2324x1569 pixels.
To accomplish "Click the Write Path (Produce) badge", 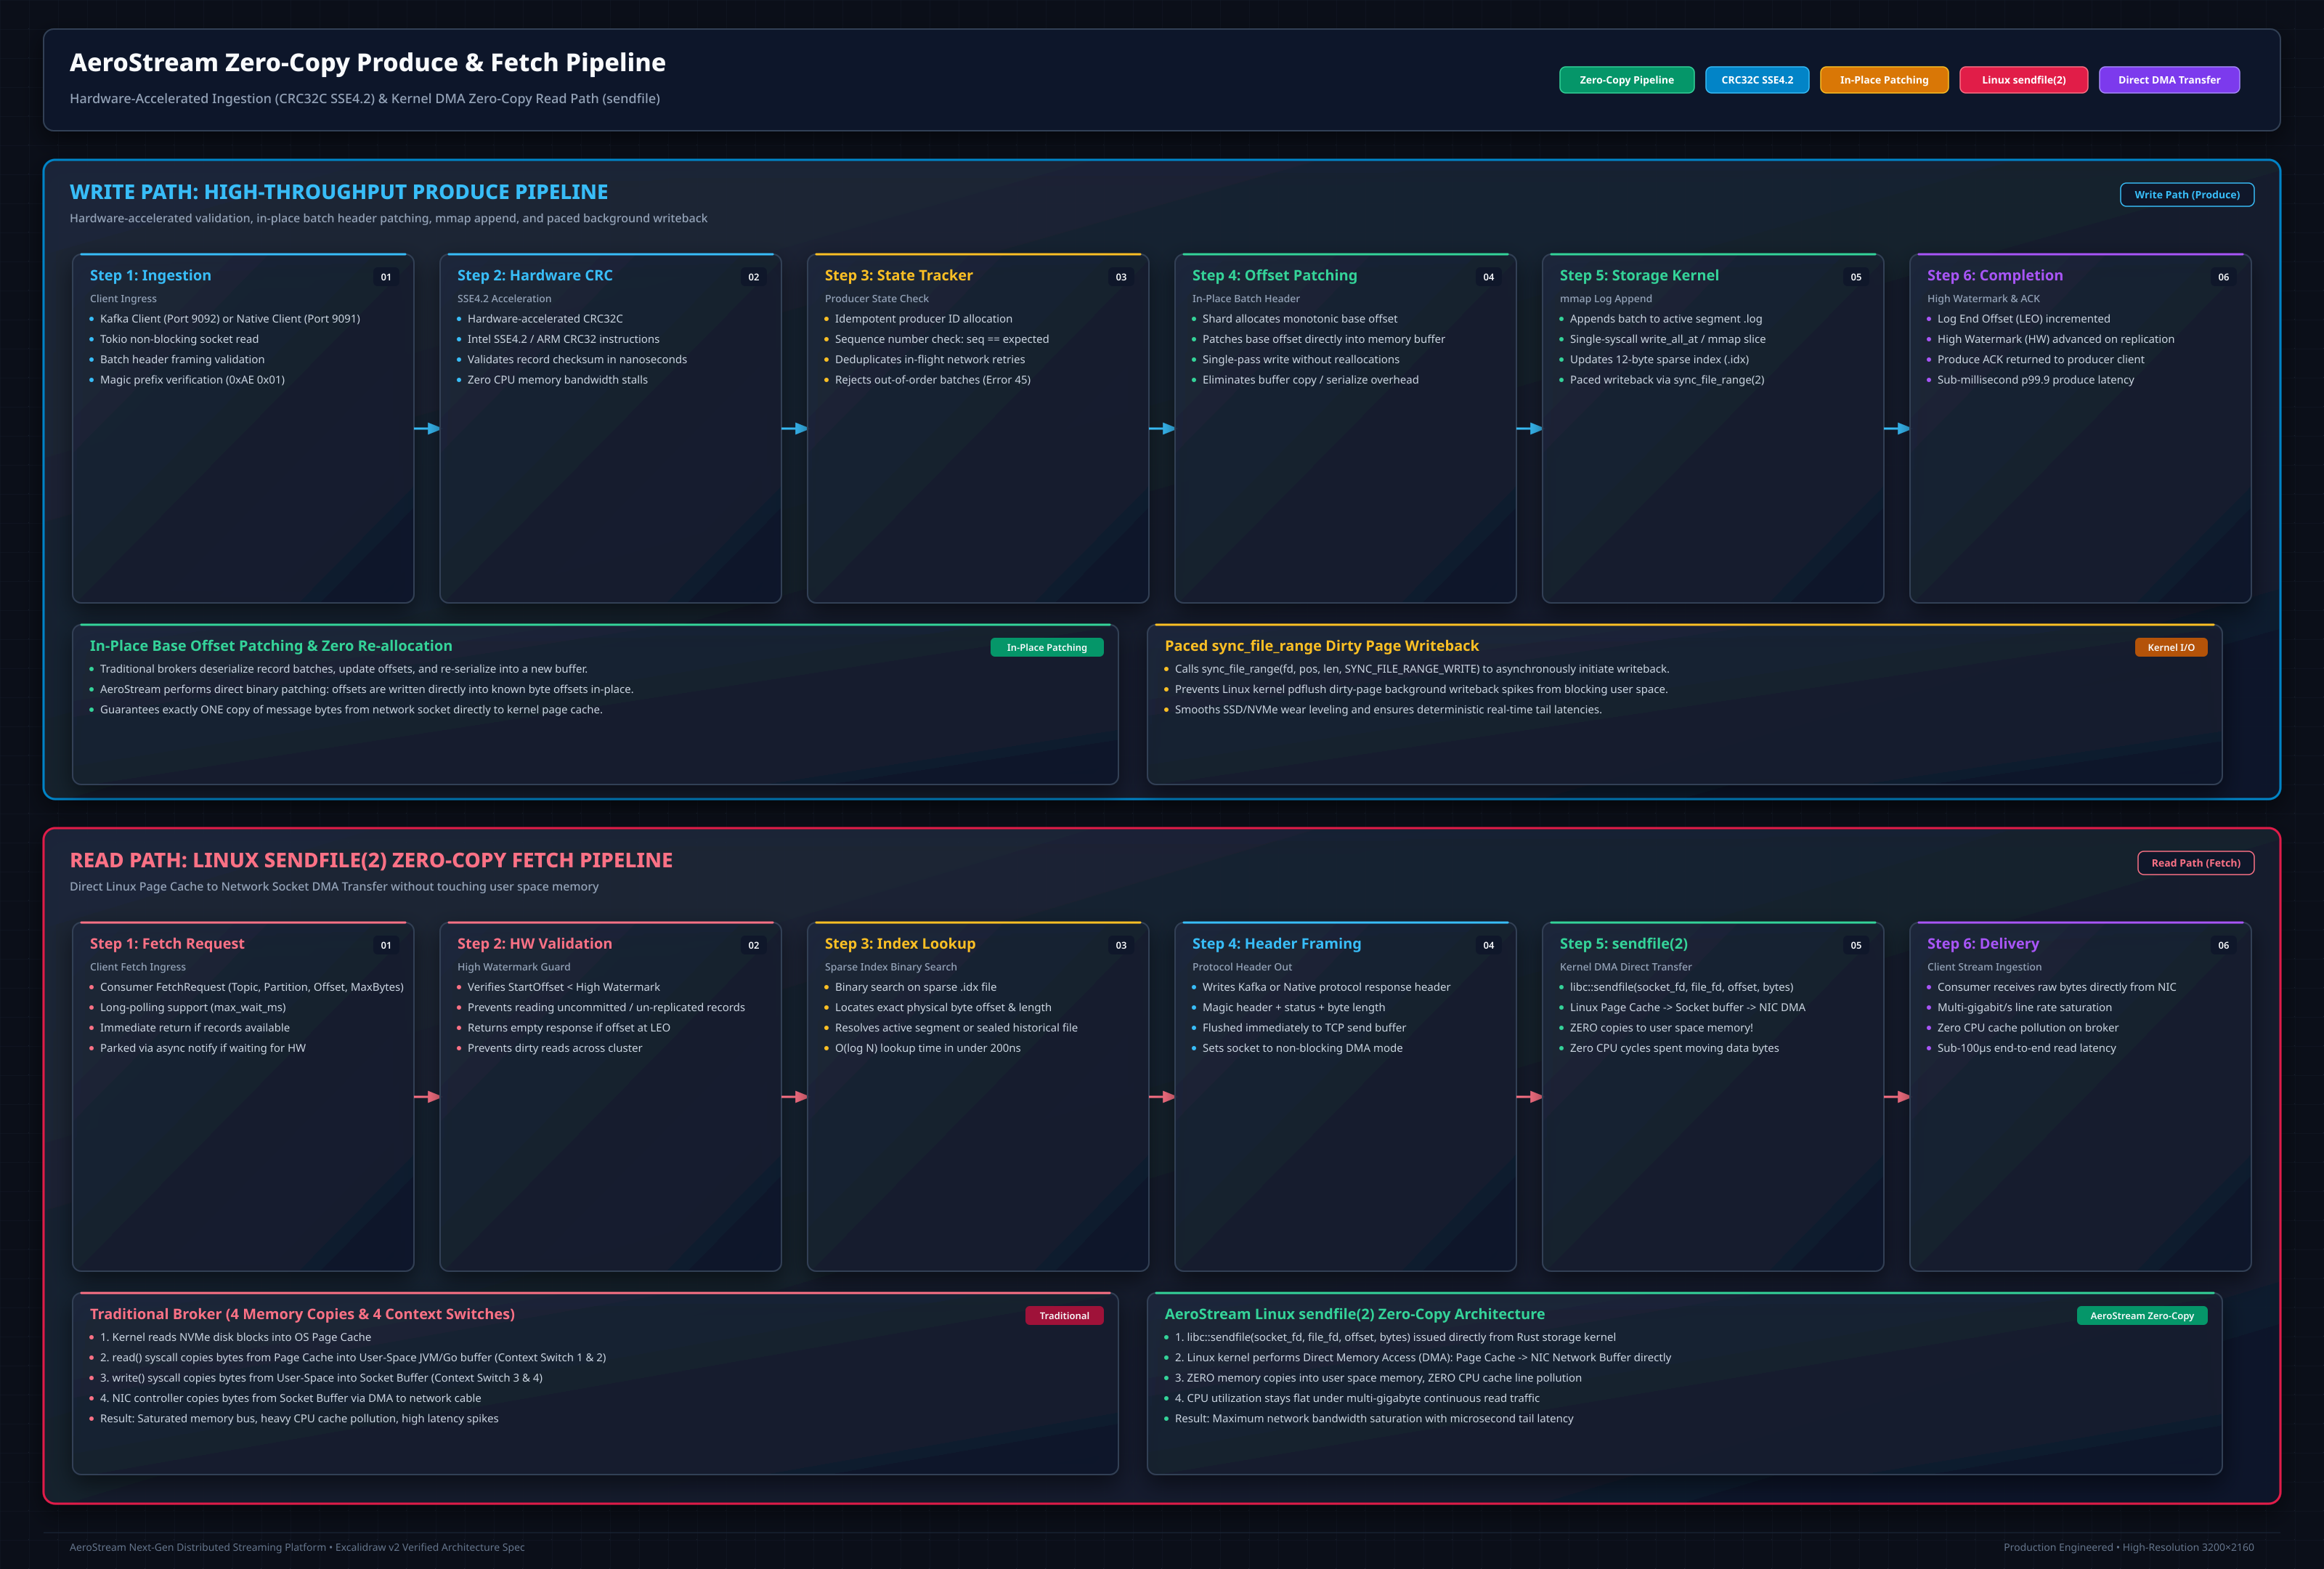I will 2186,195.
